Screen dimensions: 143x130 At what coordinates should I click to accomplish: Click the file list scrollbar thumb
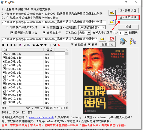pyautogui.click(x=67, y=54)
